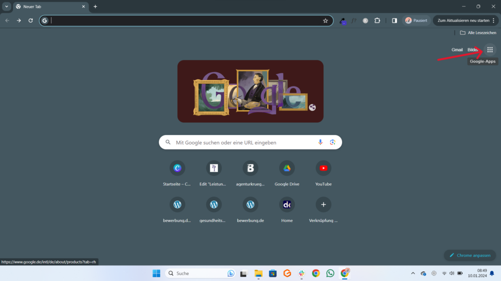Click the Mit Google suchen search box
Viewport: 501px width, 281px height.
coord(245,142)
